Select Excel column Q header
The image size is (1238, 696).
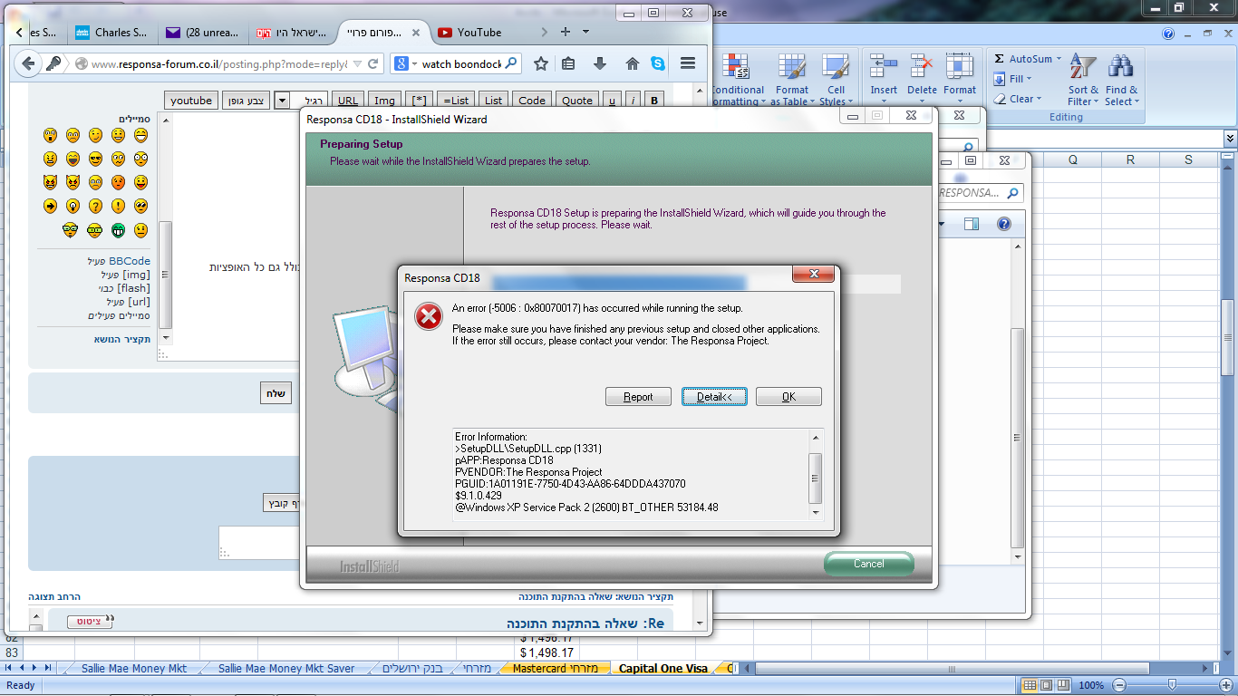click(1073, 159)
